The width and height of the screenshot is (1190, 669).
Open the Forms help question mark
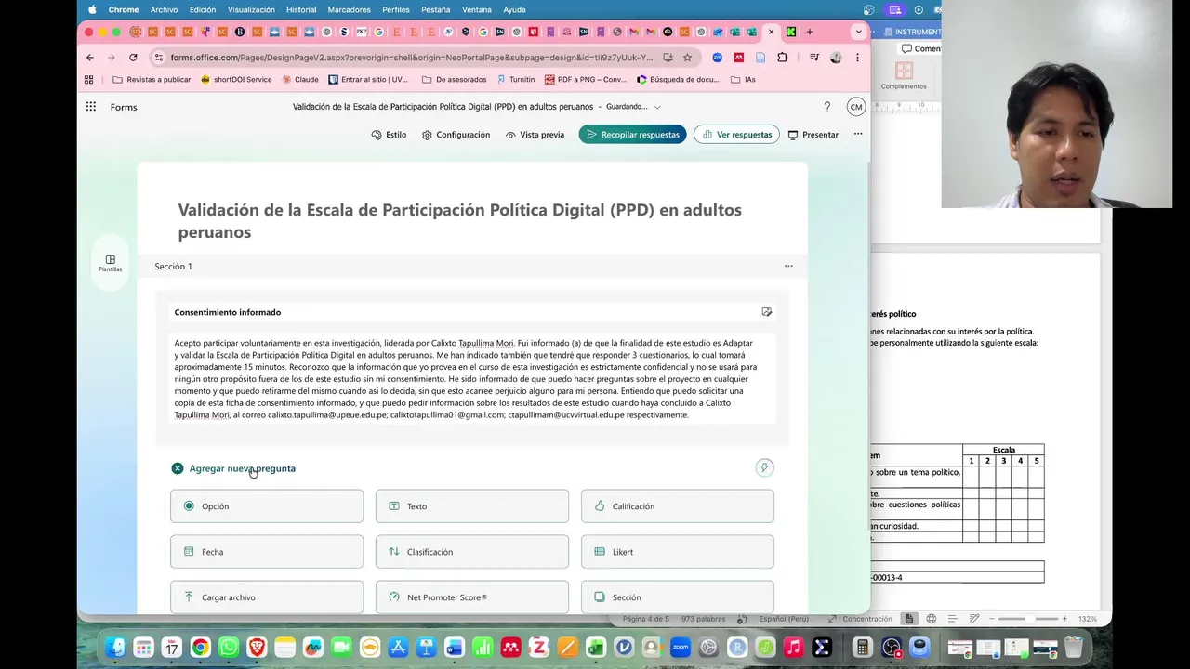[x=827, y=107]
